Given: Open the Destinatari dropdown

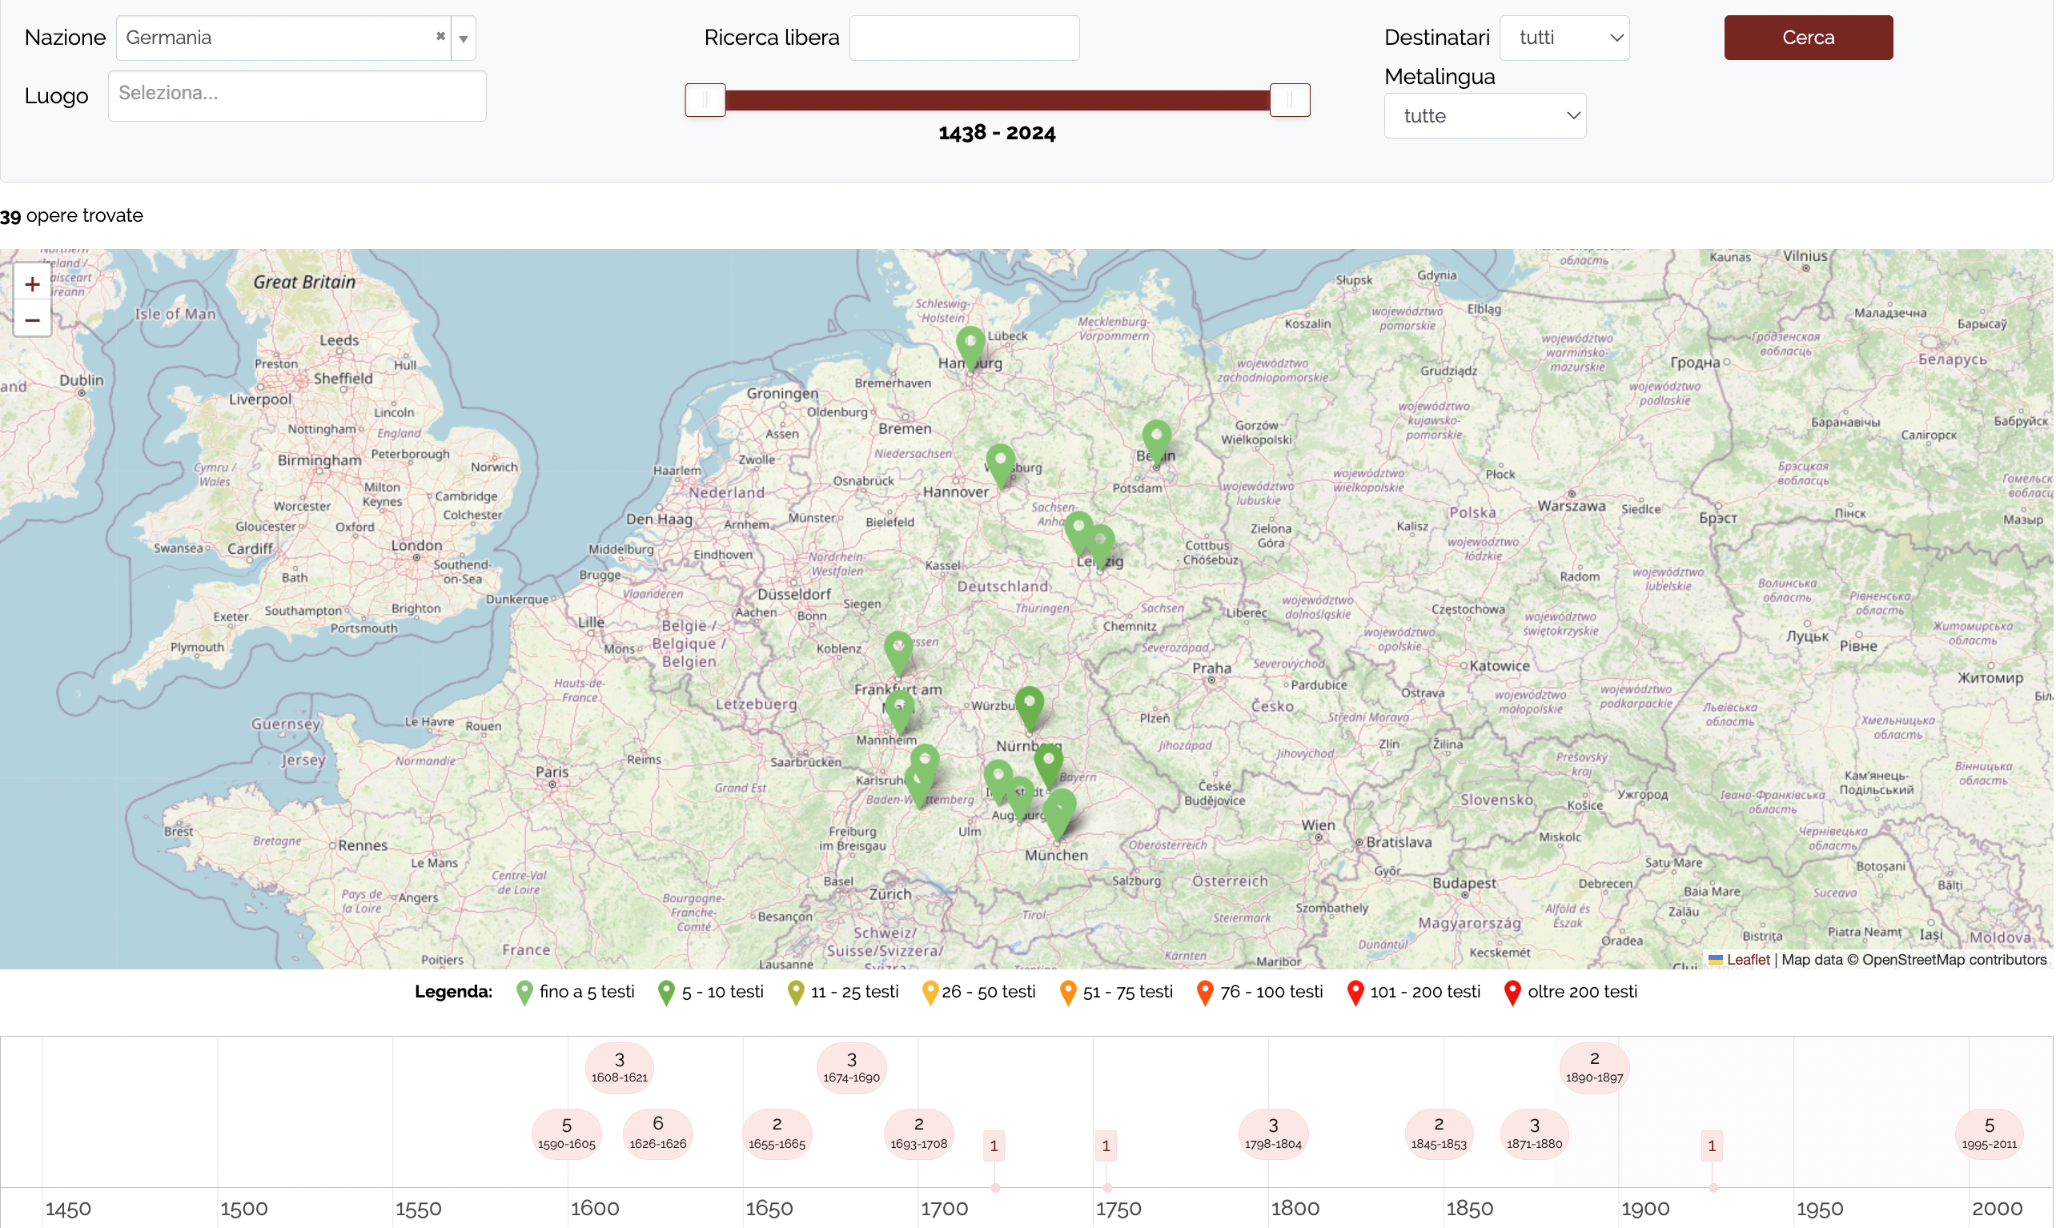Looking at the screenshot, I should click(1566, 38).
